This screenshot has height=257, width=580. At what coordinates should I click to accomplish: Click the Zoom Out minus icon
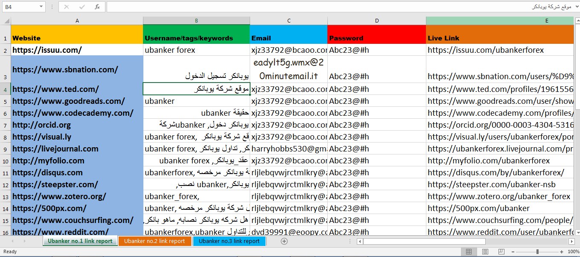tap(513, 251)
